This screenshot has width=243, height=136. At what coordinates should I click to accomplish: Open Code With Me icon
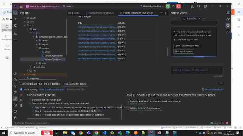click(x=192, y=6)
